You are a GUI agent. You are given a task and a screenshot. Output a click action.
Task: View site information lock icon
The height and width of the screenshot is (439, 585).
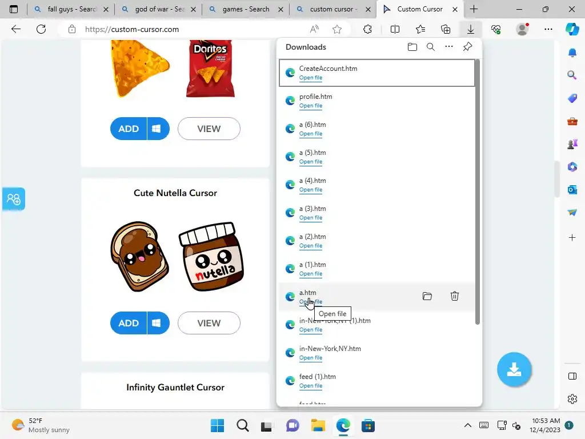pos(72,29)
